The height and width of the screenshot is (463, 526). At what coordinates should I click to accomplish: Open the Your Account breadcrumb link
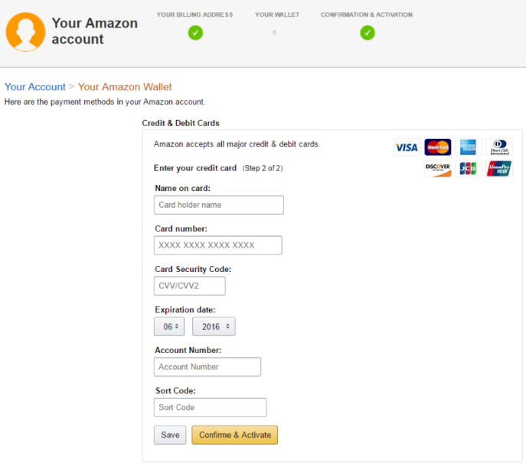click(x=35, y=86)
